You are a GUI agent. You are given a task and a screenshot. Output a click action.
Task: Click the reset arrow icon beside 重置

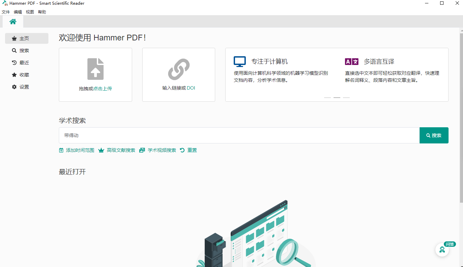pos(182,150)
